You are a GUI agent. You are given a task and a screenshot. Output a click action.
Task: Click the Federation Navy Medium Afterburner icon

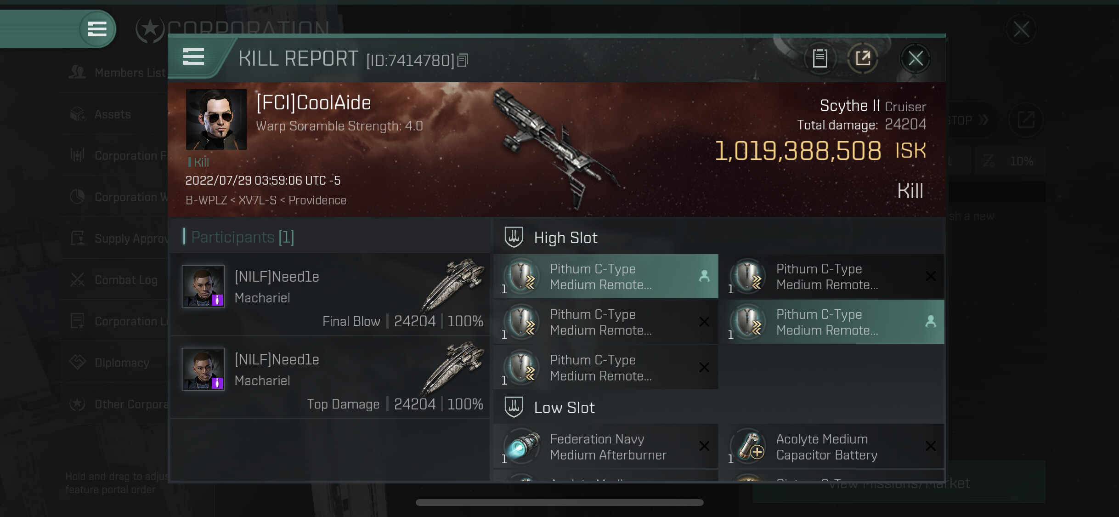coord(522,446)
